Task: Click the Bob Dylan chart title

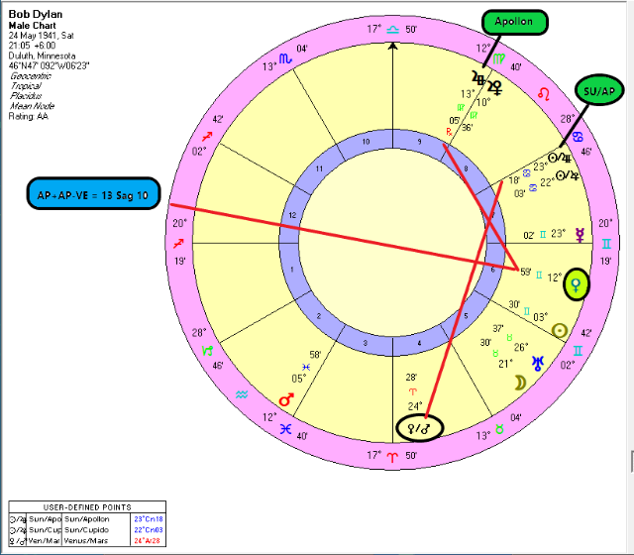Action: click(36, 14)
